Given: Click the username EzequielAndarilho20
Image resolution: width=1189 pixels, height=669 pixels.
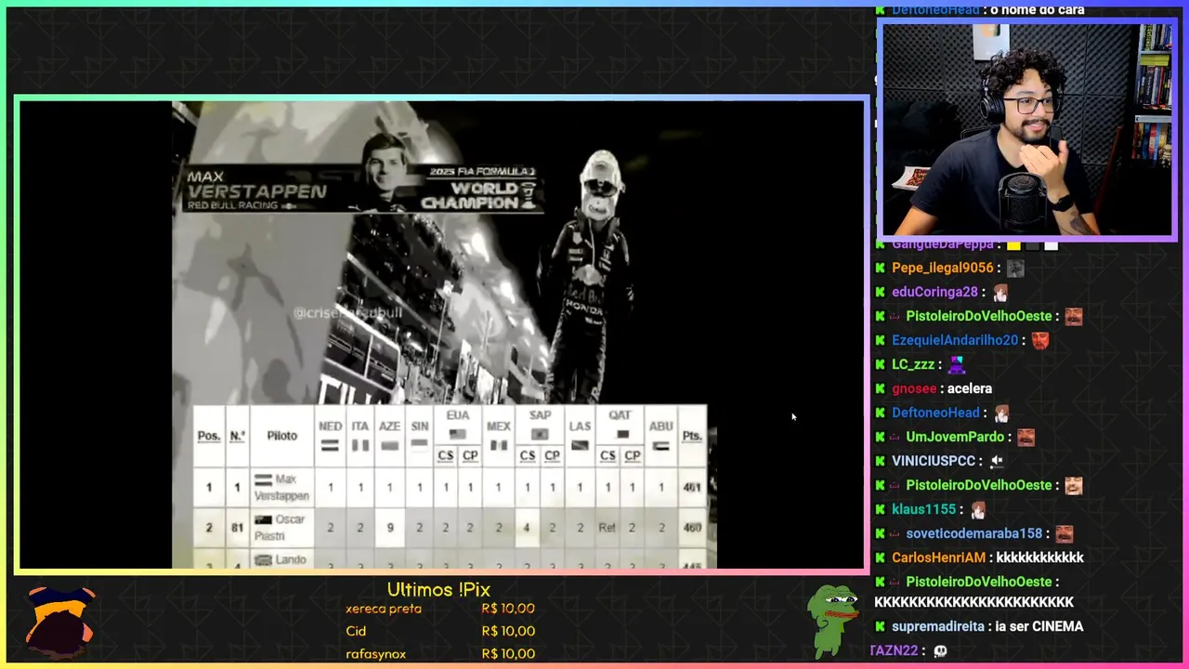Looking at the screenshot, I should coord(955,340).
